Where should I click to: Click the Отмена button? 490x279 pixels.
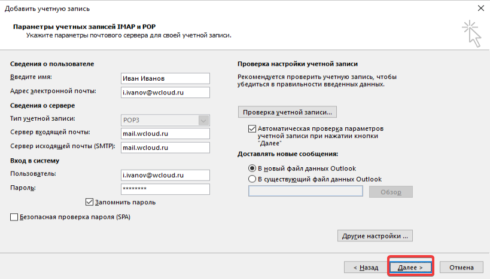(x=461, y=268)
